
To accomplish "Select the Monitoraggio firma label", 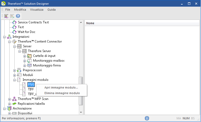I will pyautogui.click(x=47, y=65).
